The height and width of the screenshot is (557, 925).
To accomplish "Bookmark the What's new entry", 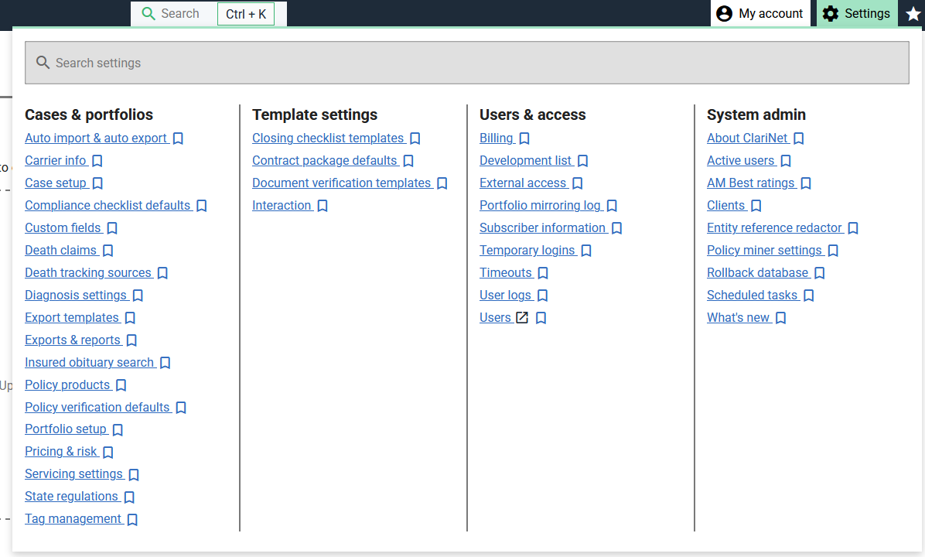I will (x=780, y=318).
